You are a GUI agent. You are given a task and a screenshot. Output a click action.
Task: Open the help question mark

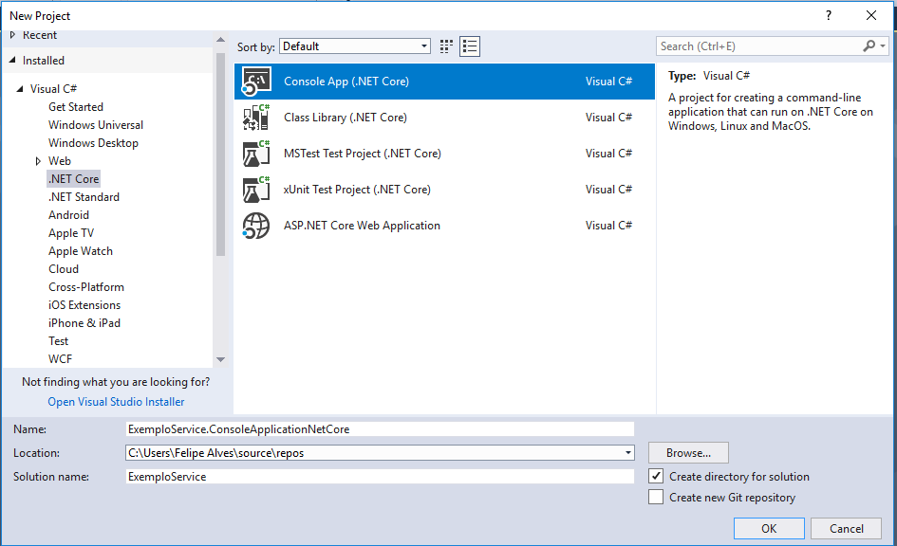[x=829, y=15]
